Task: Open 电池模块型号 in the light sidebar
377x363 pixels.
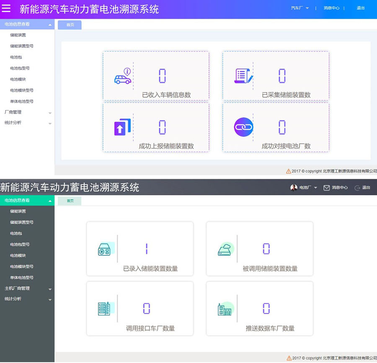Action: (x=22, y=91)
